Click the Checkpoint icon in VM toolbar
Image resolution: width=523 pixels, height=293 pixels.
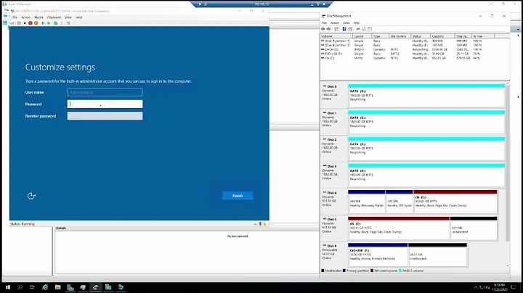(x=55, y=23)
